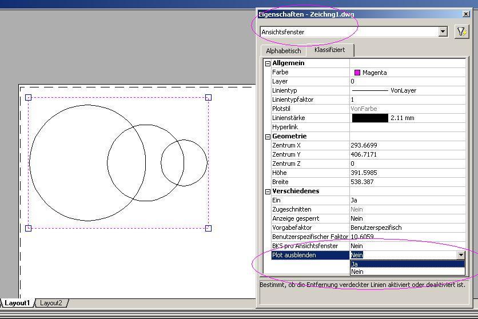Image resolution: width=478 pixels, height=319 pixels.
Task: Open the Plot ausblenden dropdown arrow
Action: (x=461, y=255)
